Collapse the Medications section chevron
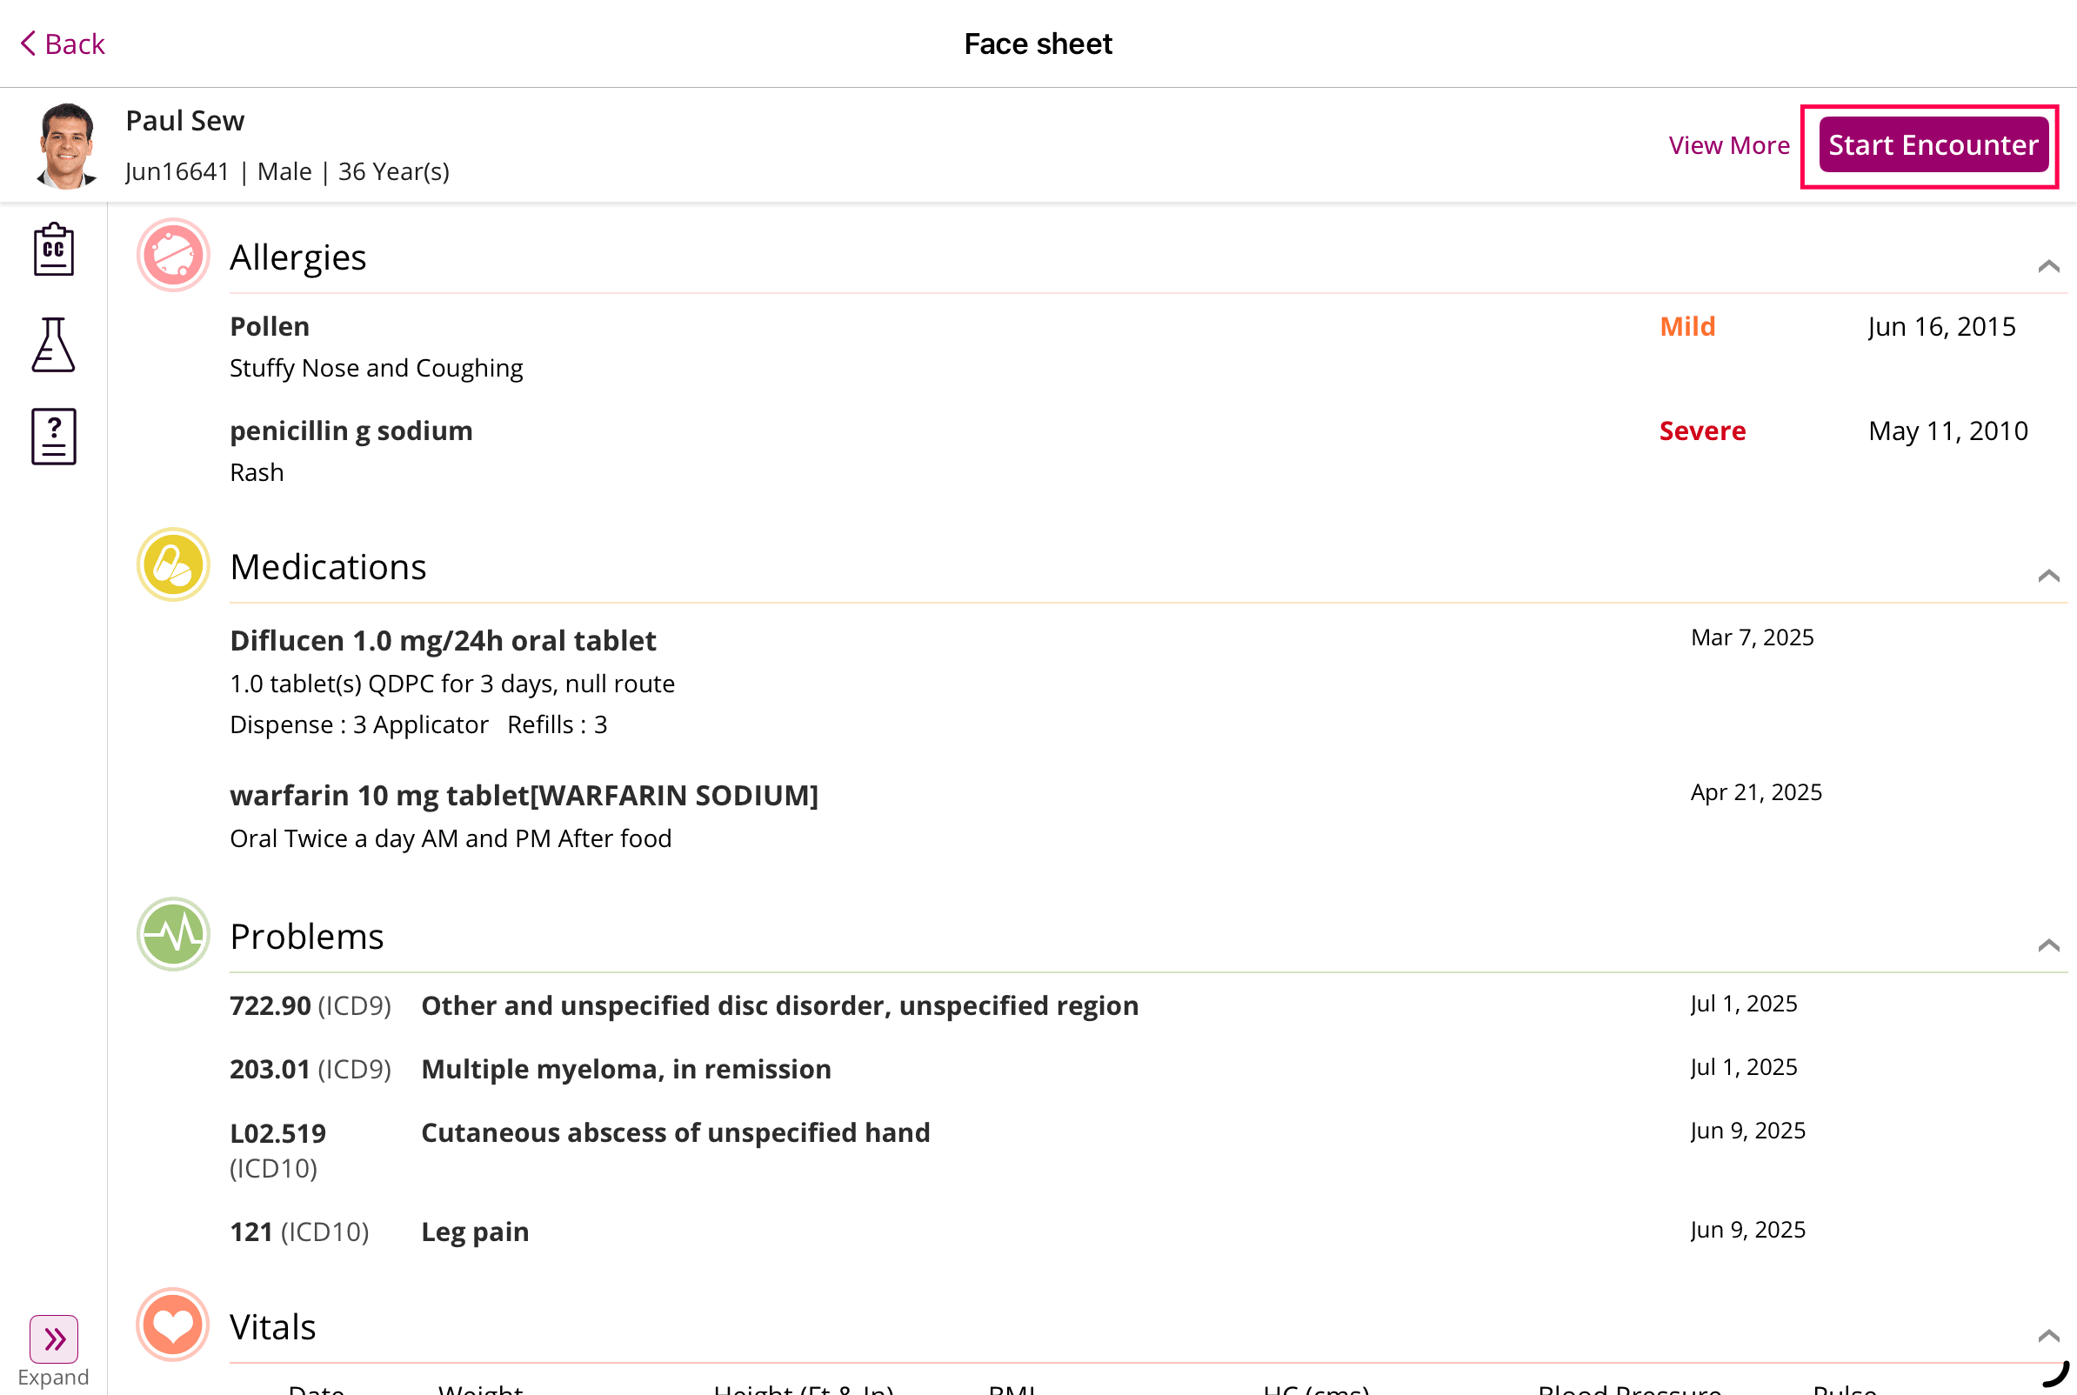 coord(2049,576)
